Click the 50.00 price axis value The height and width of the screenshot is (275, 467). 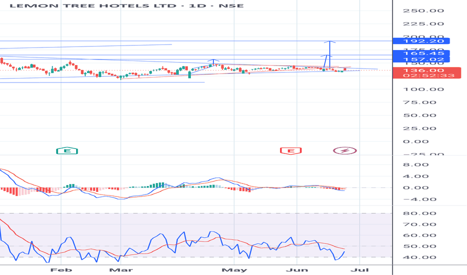coord(419,115)
